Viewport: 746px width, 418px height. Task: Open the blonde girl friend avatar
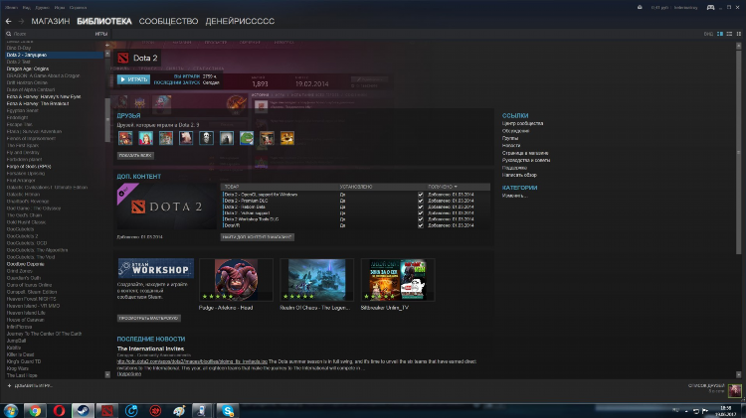tap(145, 138)
